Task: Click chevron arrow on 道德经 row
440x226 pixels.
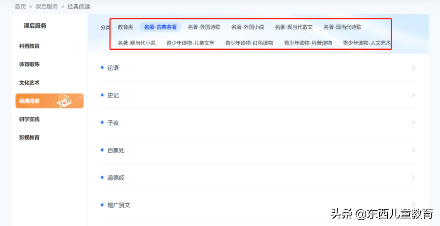Action: [413, 177]
